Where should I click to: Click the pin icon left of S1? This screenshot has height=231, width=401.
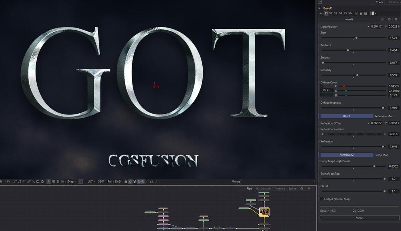(x=320, y=13)
